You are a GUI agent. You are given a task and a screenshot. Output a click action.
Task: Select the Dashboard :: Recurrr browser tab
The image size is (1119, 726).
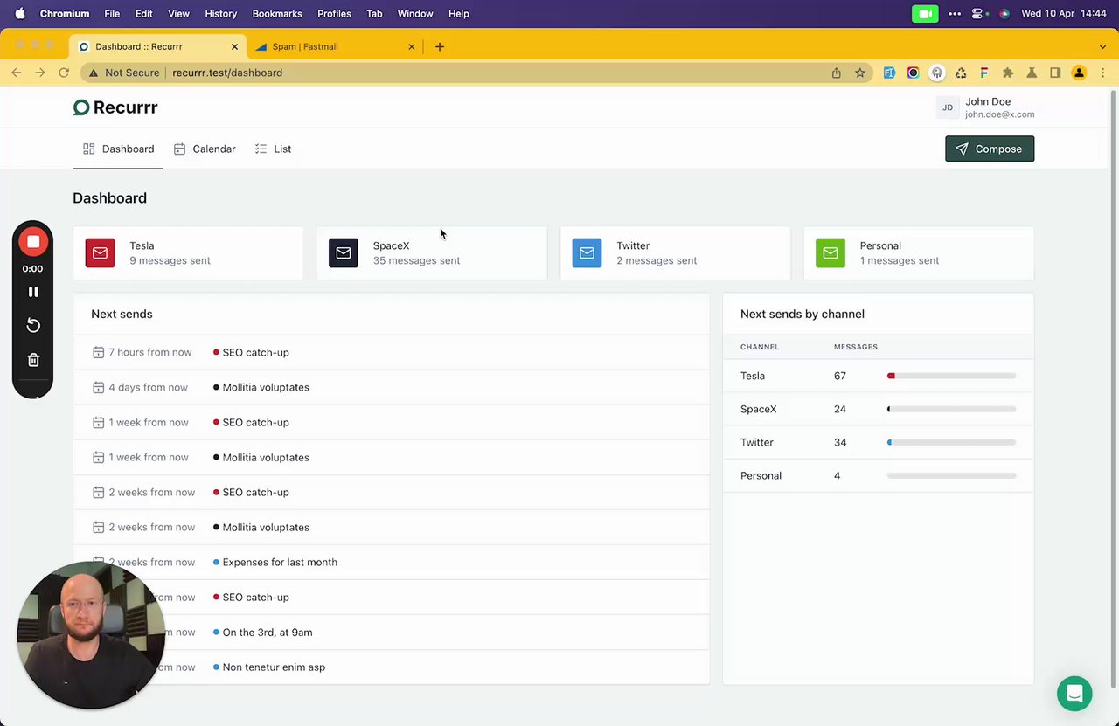click(x=158, y=46)
